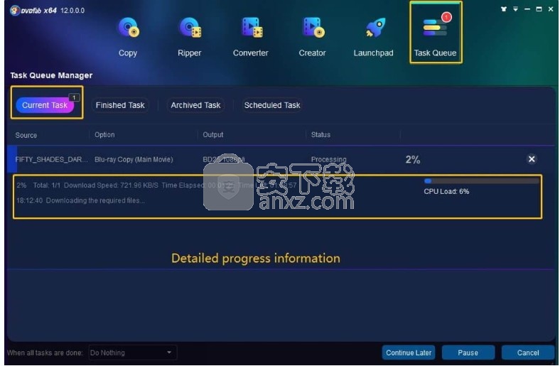Click 'Downloading the required files...' log line
The width and height of the screenshot is (560, 366).
pos(95,200)
